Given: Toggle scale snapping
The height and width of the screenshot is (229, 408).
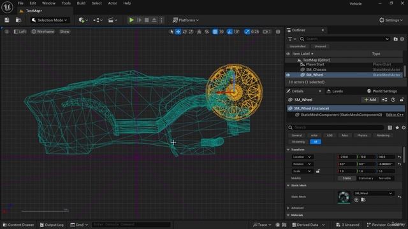Looking at the screenshot, I should [247, 32].
